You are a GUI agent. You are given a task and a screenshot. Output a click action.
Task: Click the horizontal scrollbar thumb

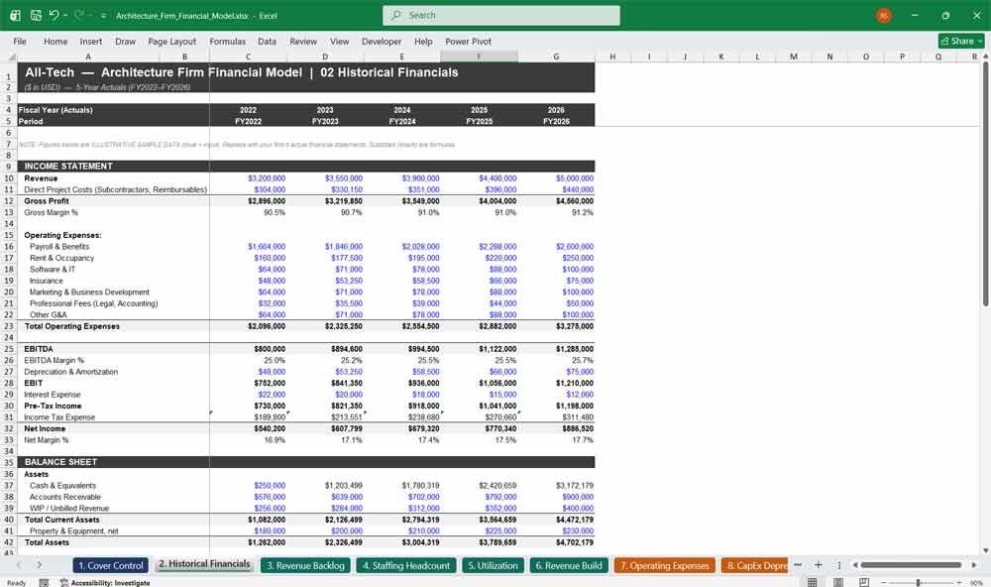click(x=911, y=565)
